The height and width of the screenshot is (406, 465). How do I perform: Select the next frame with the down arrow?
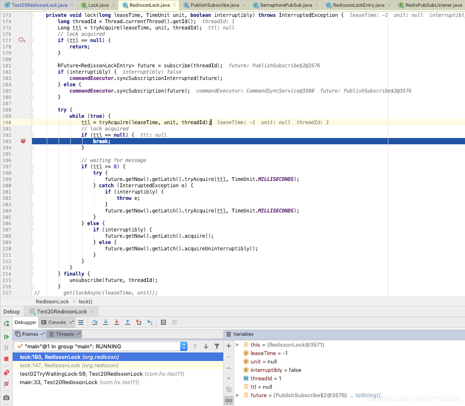click(206, 346)
